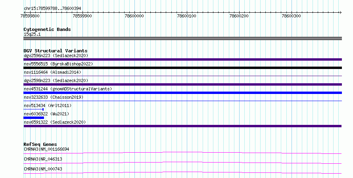353x178 pixels.
Task: Click ruler position 78600100
Action: coord(187,16)
